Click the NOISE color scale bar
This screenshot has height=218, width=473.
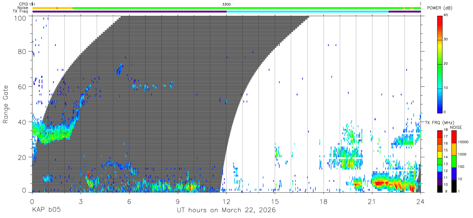point(454,161)
